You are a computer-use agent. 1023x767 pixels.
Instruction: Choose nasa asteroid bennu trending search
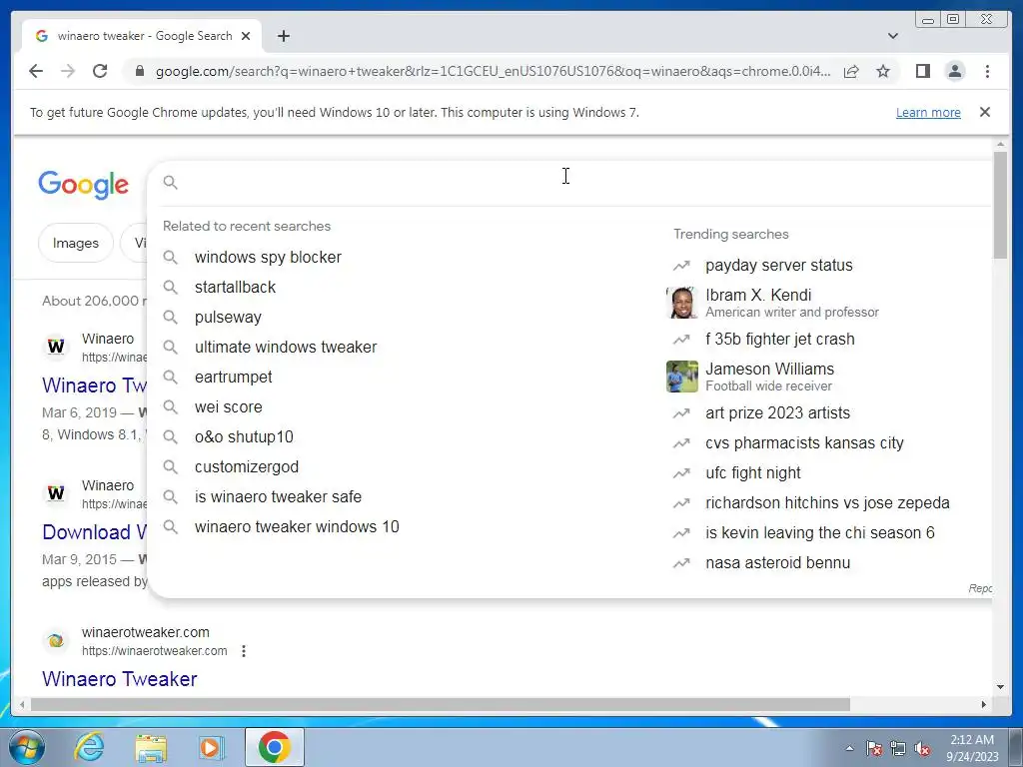[777, 563]
